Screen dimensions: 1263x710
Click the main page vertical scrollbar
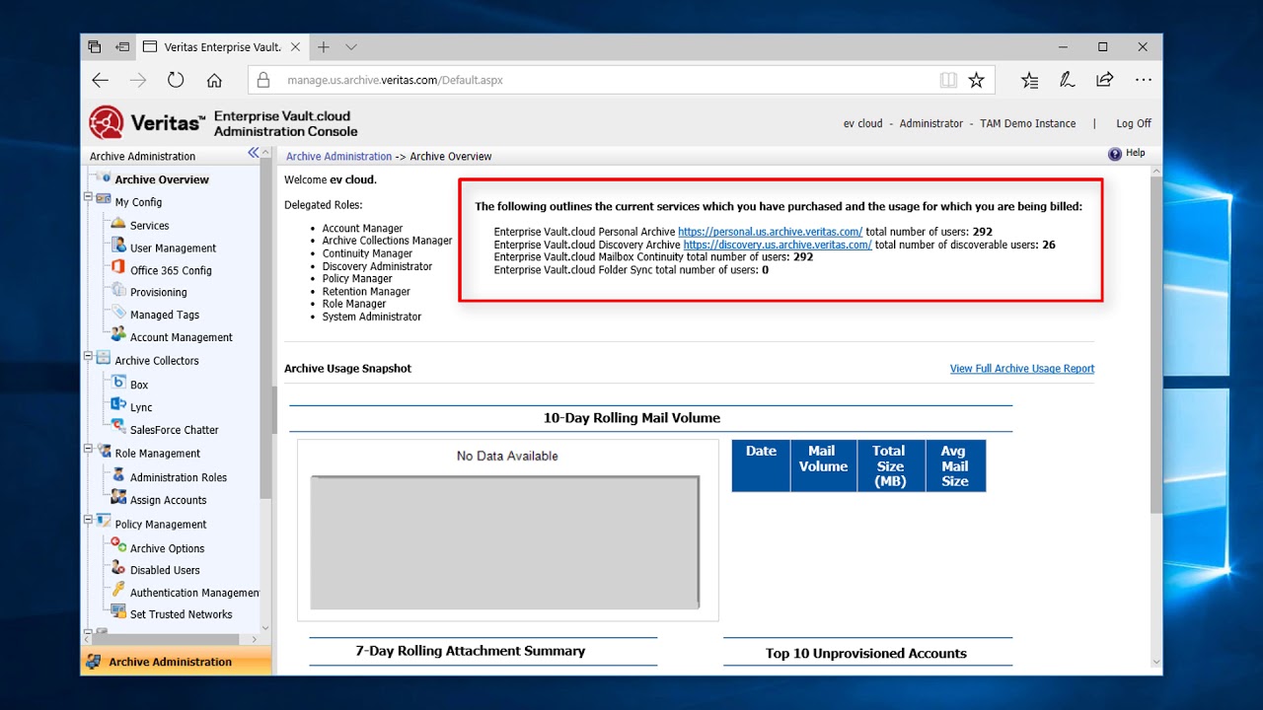click(x=1156, y=345)
